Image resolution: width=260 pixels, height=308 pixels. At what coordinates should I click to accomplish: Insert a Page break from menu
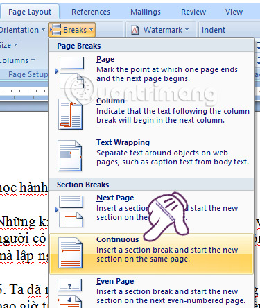151,73
